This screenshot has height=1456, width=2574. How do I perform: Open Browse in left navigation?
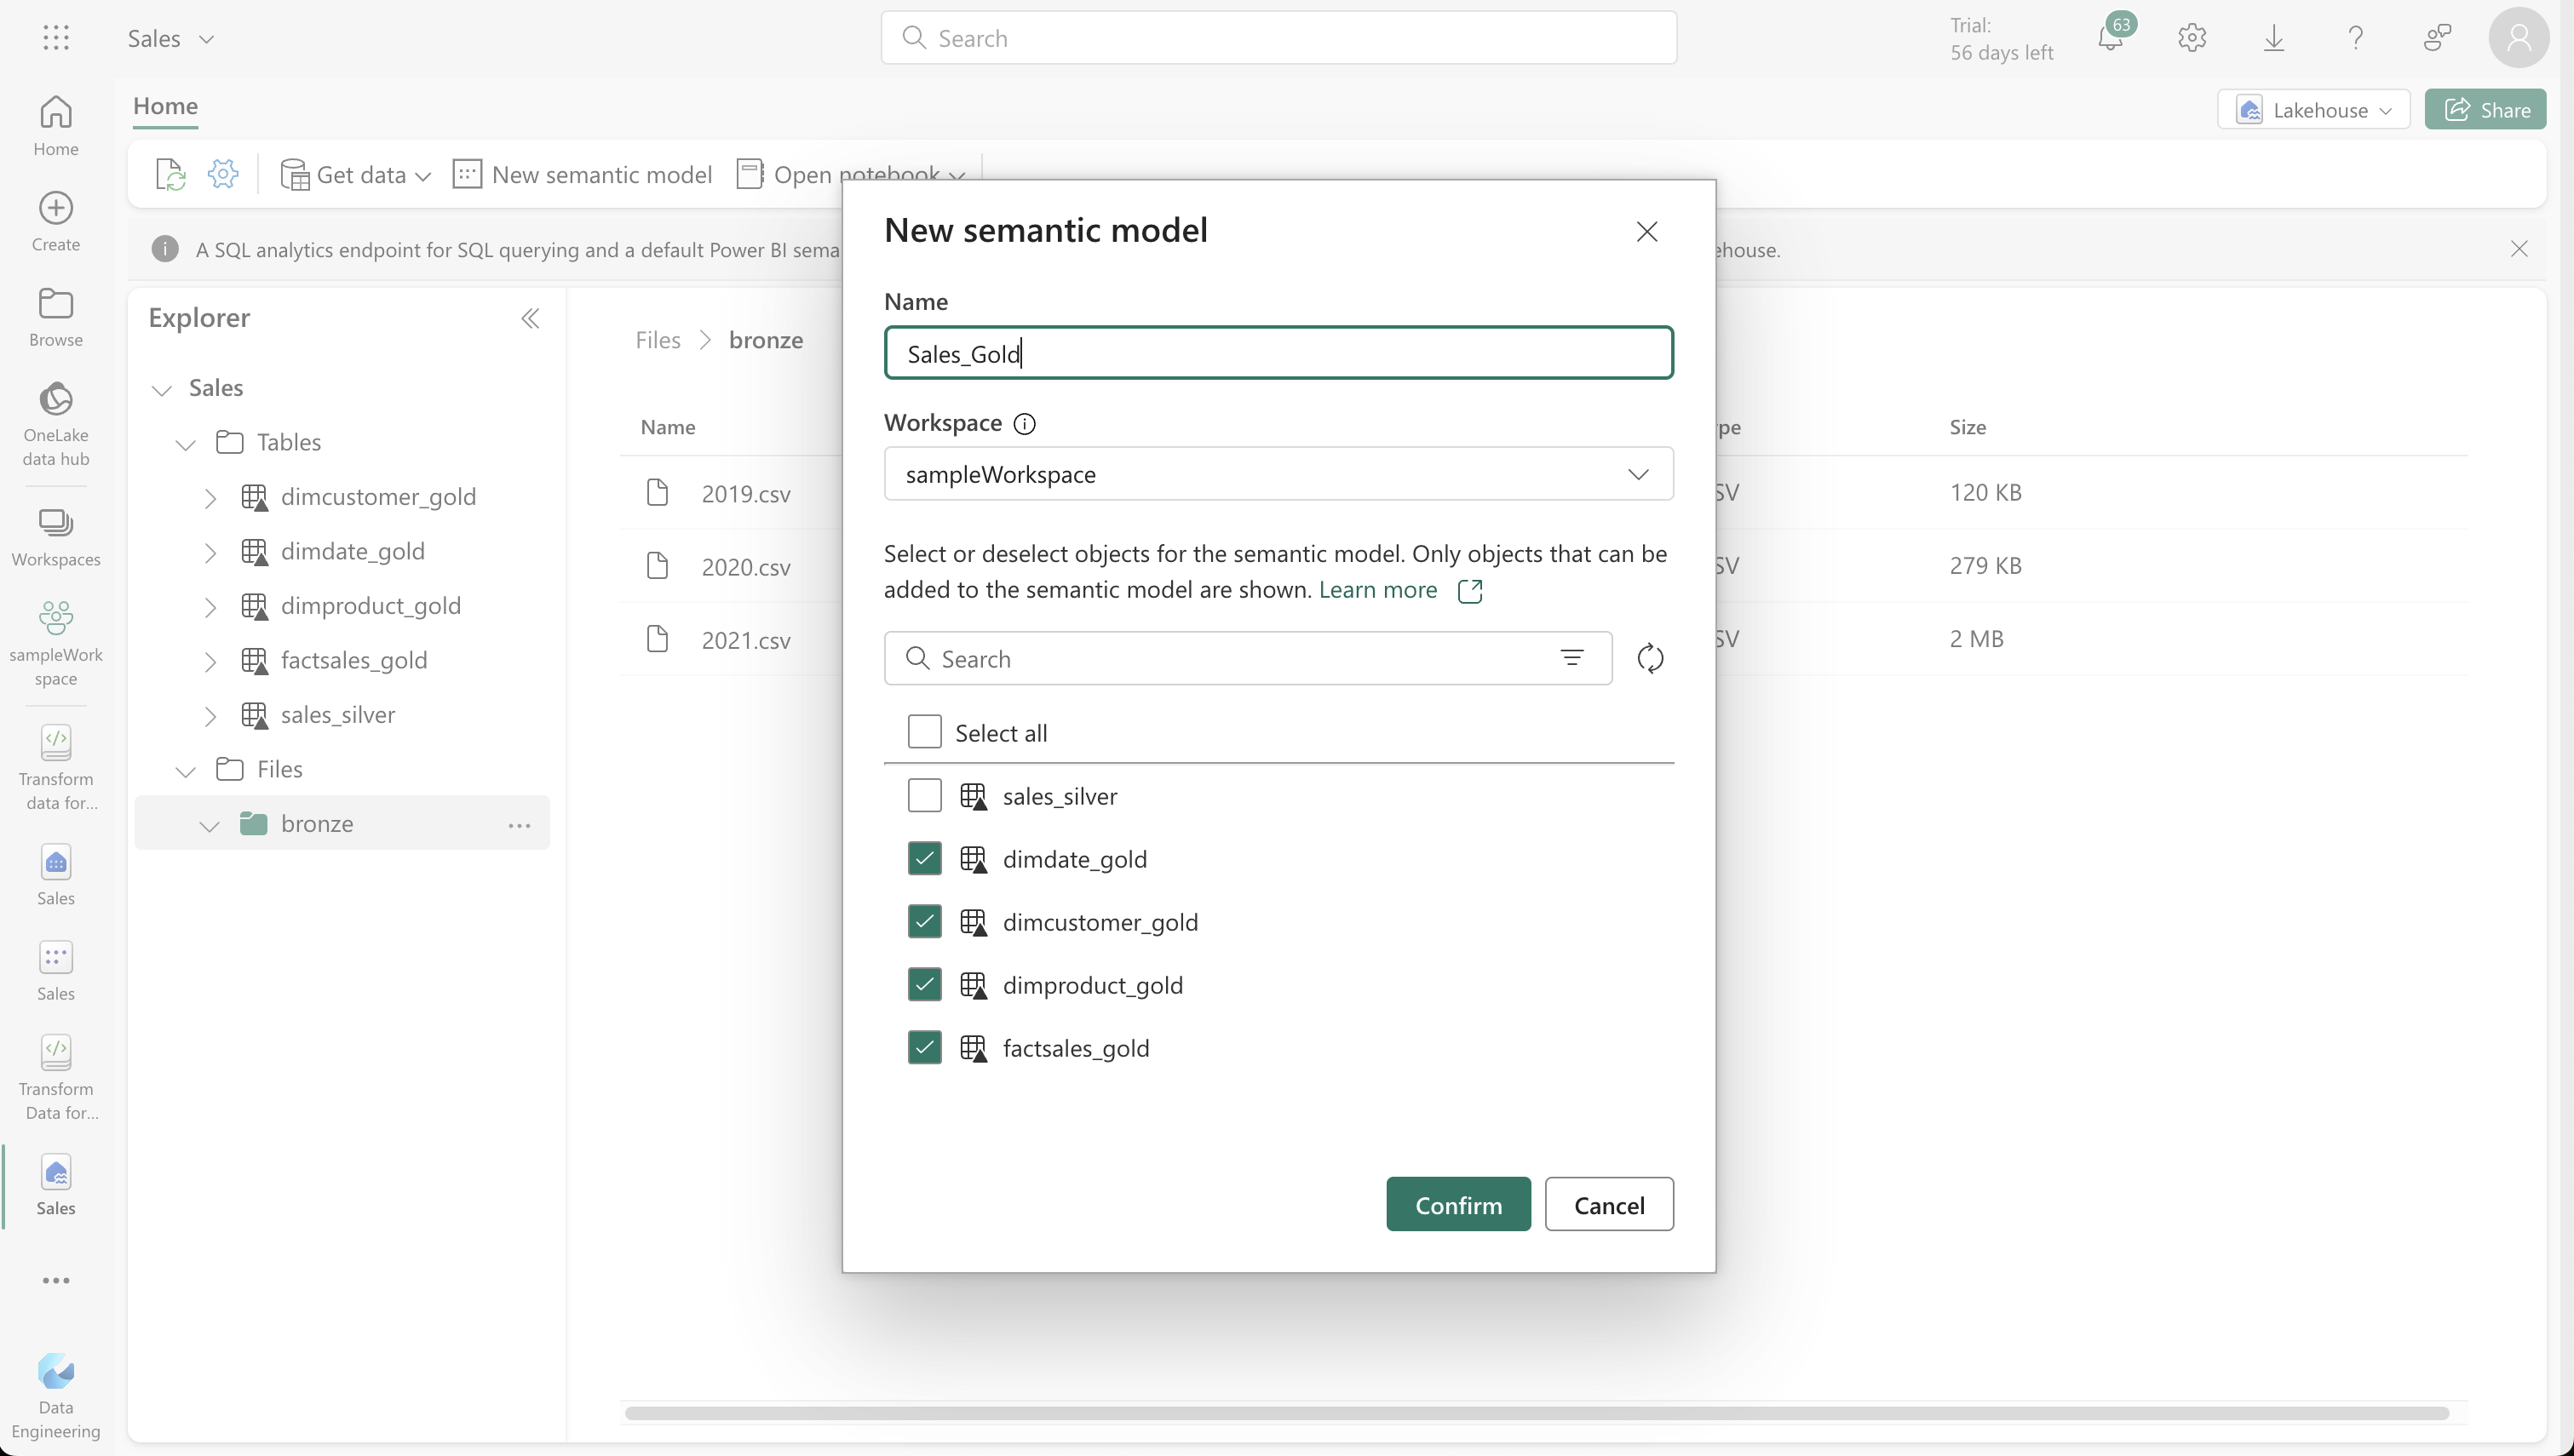(x=56, y=317)
